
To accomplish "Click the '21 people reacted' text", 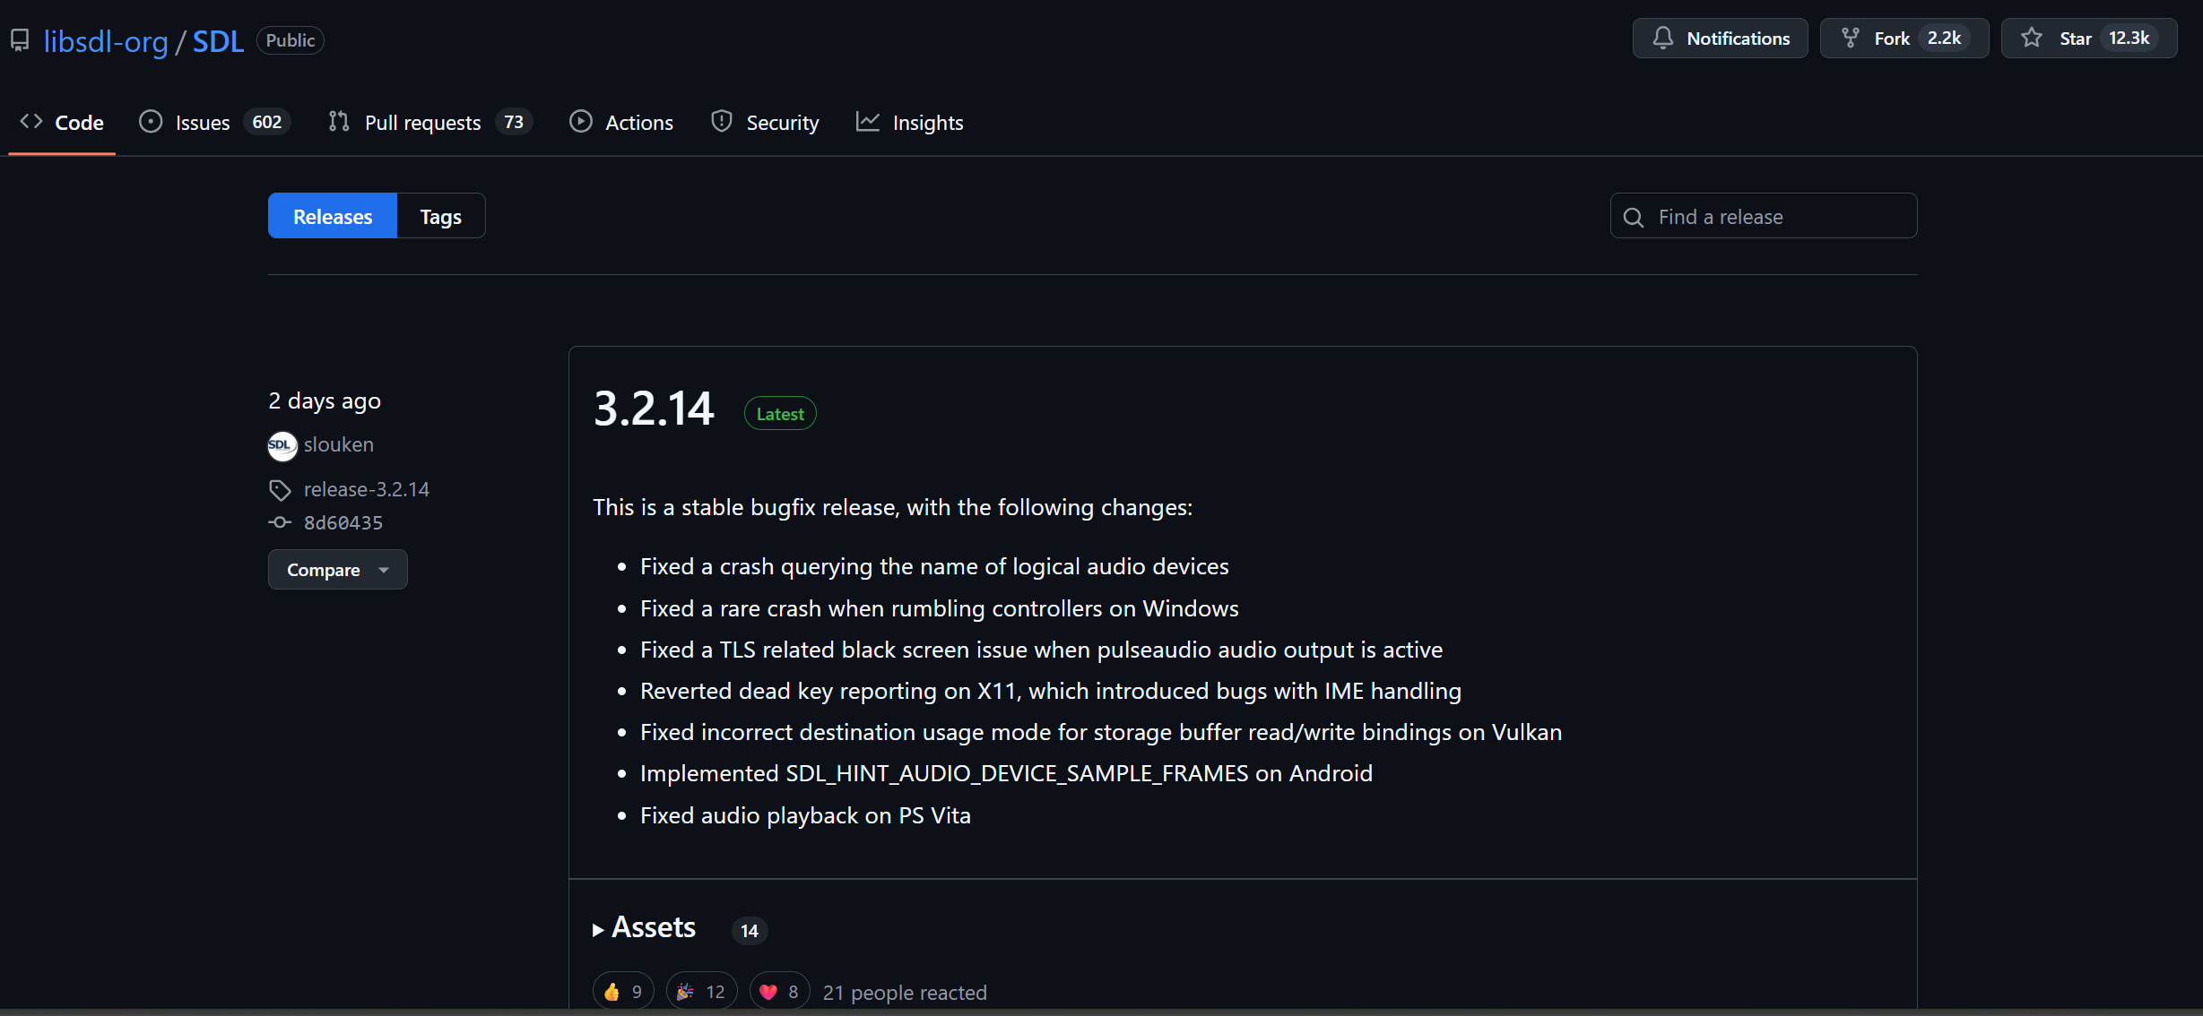I will coord(905,993).
